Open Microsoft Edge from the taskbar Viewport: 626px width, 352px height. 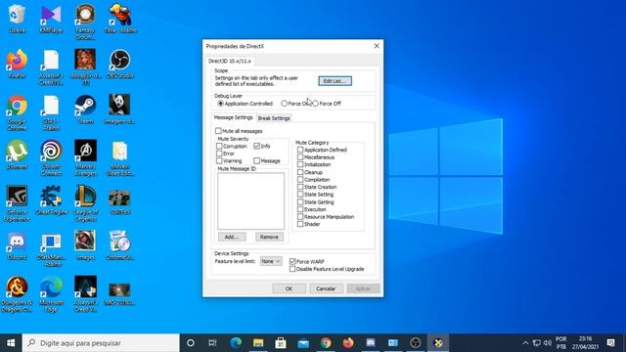point(236,343)
